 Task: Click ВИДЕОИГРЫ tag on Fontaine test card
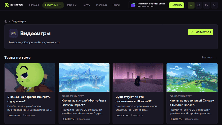click(69, 119)
